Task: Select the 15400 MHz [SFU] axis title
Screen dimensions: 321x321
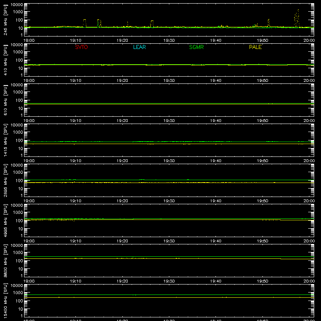Action: [5, 301]
